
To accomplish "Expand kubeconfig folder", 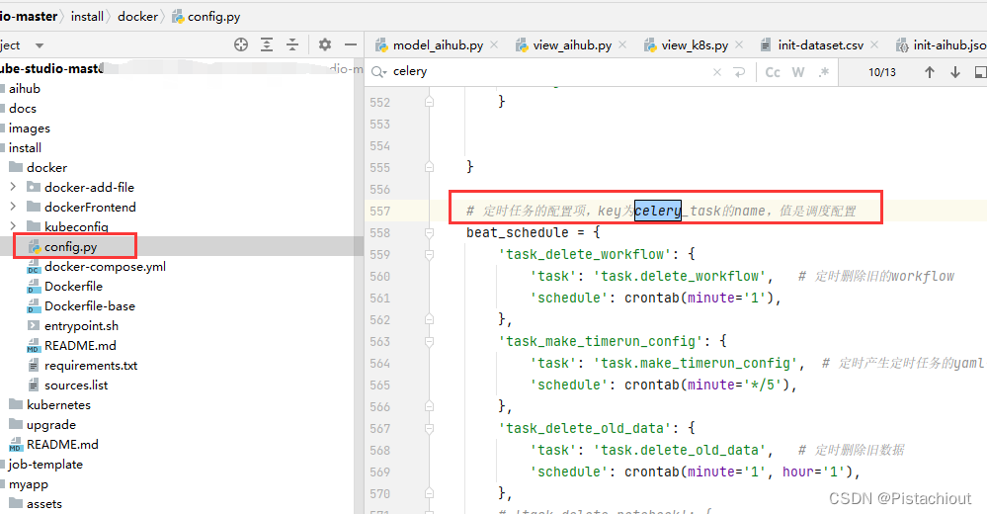I will (x=13, y=226).
